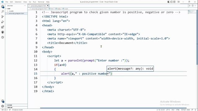
Task: Click the Run play icon in editor toolbar
Action: click(190, 6)
